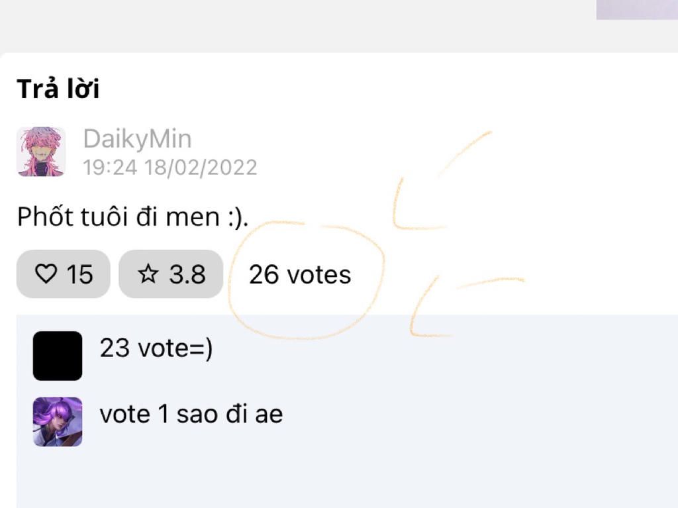
Task: Tap the star icon to rate comment
Action: [148, 274]
